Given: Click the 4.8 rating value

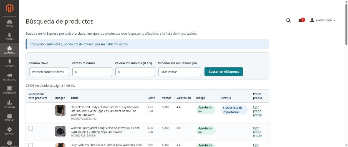Looking at the screenshot, I should tap(179, 128).
